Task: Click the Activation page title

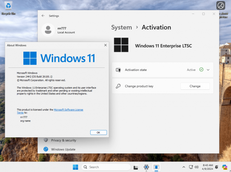Action: click(x=156, y=28)
